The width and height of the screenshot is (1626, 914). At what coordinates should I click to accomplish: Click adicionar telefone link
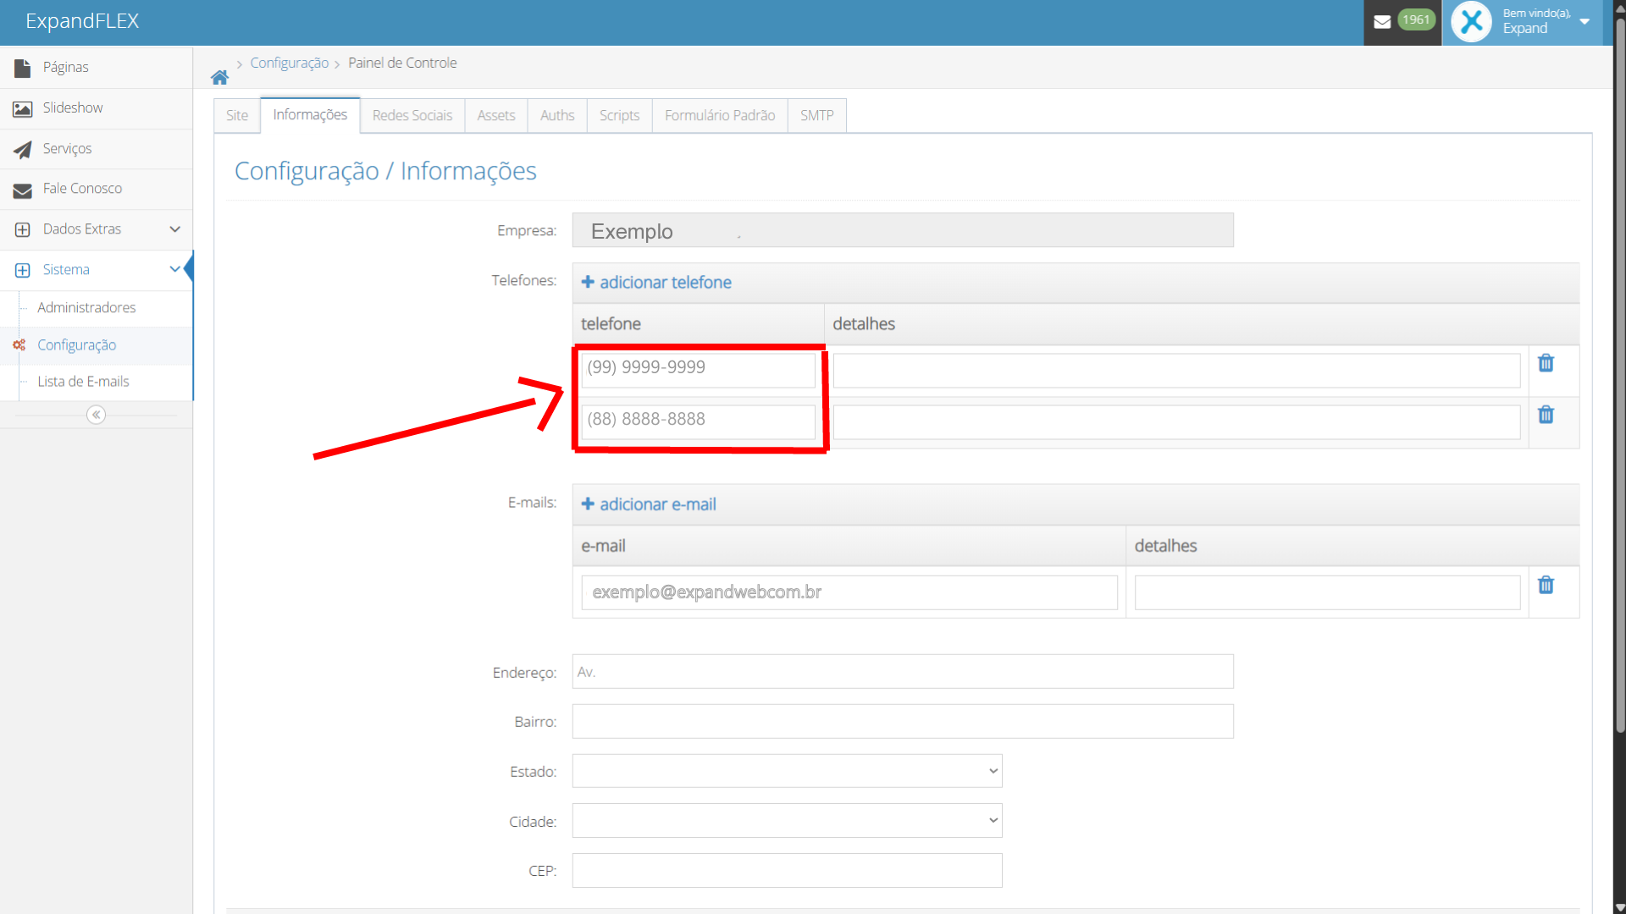pyautogui.click(x=656, y=283)
